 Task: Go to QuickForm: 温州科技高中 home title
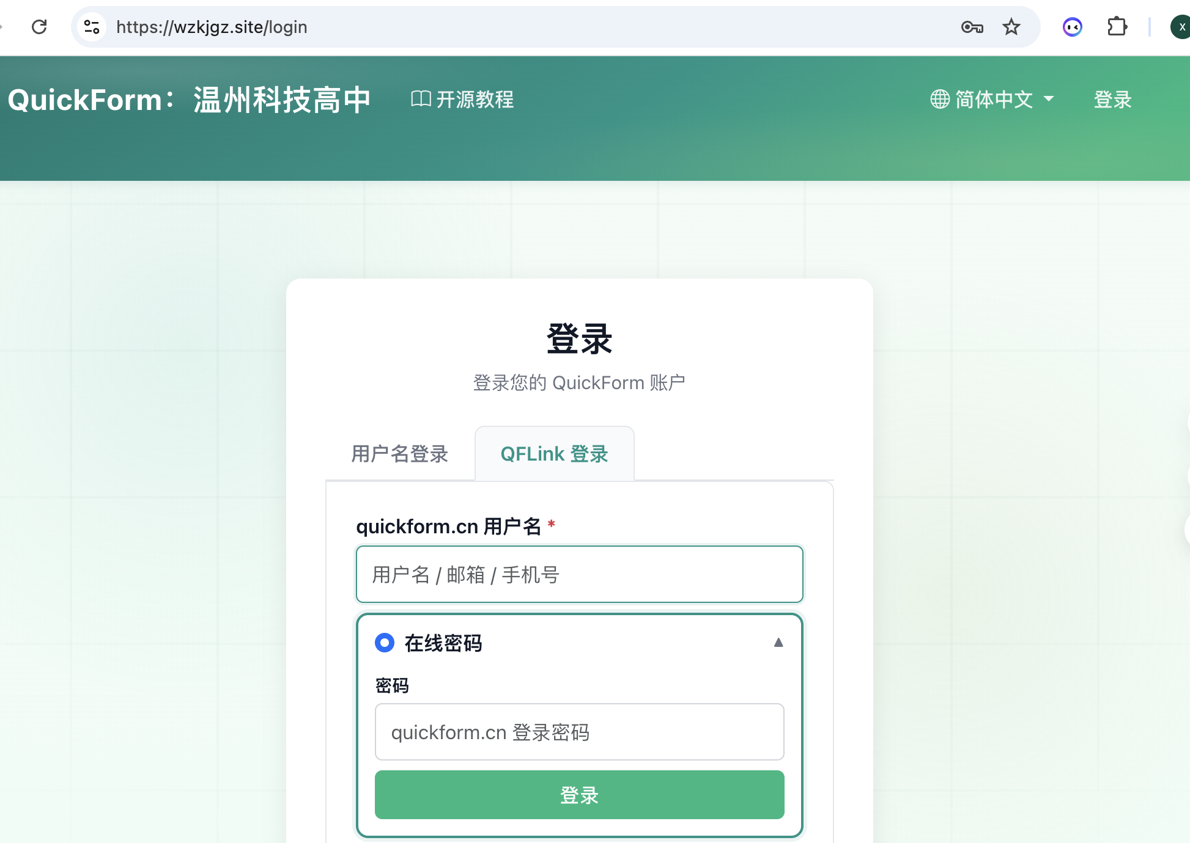[x=190, y=100]
